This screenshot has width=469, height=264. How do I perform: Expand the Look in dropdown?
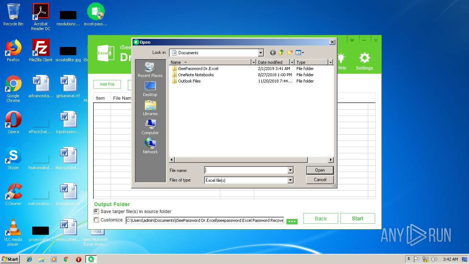click(x=261, y=53)
